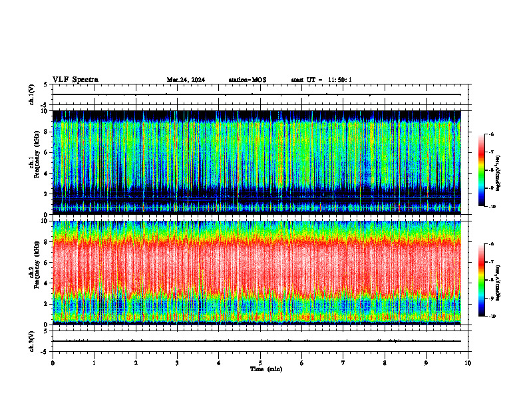Click time axis tick label "3"

tap(177, 363)
